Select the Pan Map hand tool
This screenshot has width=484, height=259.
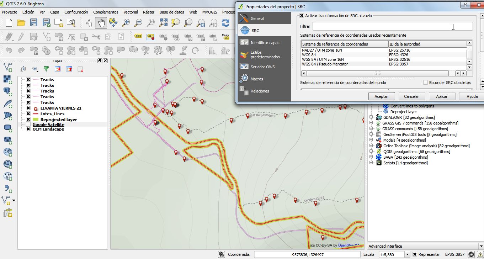click(101, 23)
